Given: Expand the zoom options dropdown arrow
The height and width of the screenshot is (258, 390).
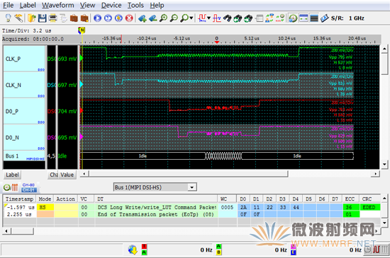Looking at the screenshot, I should point(191,18).
